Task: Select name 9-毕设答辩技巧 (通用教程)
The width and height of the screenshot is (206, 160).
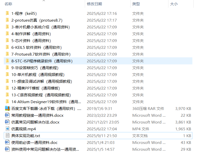Action: point(35,68)
